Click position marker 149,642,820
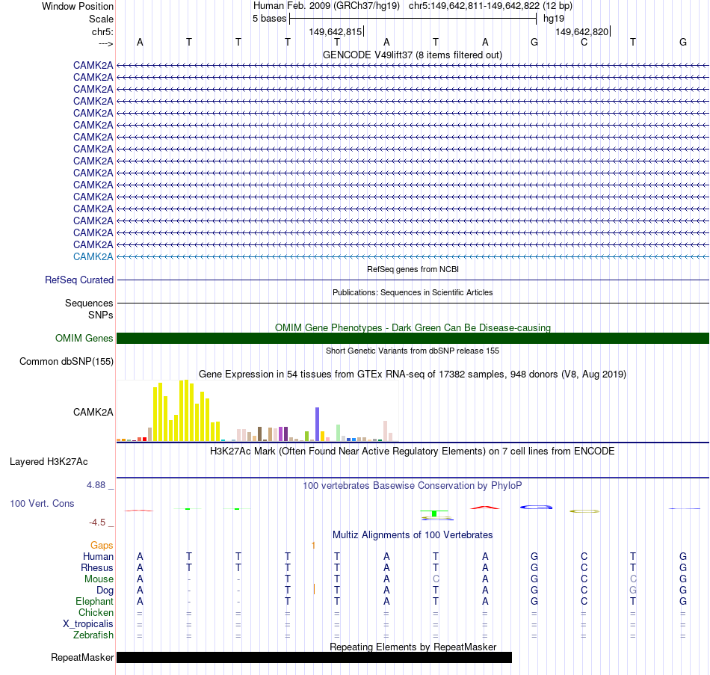The width and height of the screenshot is (710, 675). 582,31
